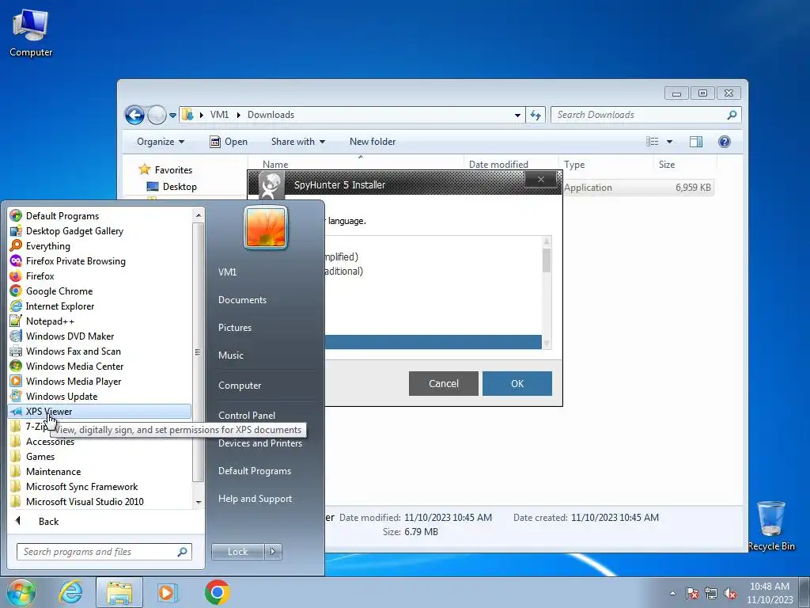
Task: Expand the address bar history dropdown
Action: pos(517,115)
